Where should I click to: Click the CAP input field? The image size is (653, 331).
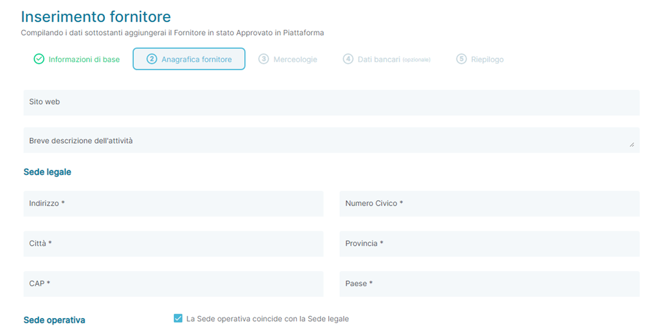pos(173,284)
